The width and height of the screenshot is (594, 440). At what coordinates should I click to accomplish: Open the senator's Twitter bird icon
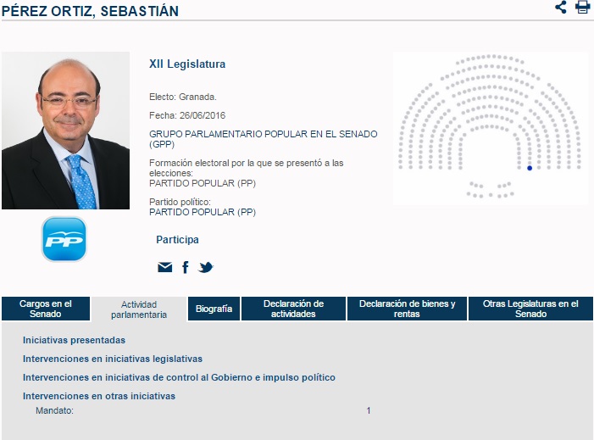pyautogui.click(x=206, y=267)
